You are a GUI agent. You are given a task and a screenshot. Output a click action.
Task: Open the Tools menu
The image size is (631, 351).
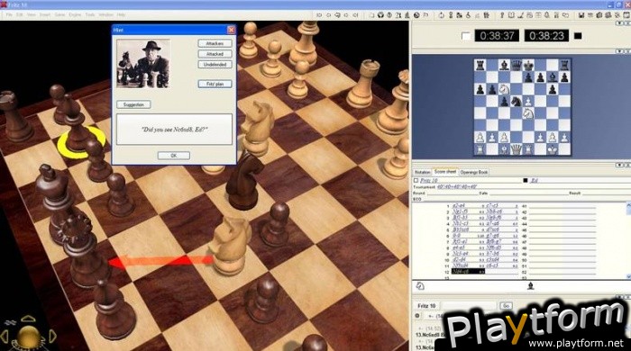(90, 15)
